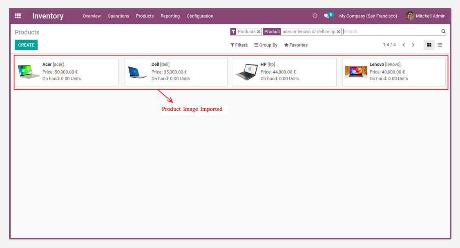
Task: Open the Group By dropdown
Action: pos(266,45)
